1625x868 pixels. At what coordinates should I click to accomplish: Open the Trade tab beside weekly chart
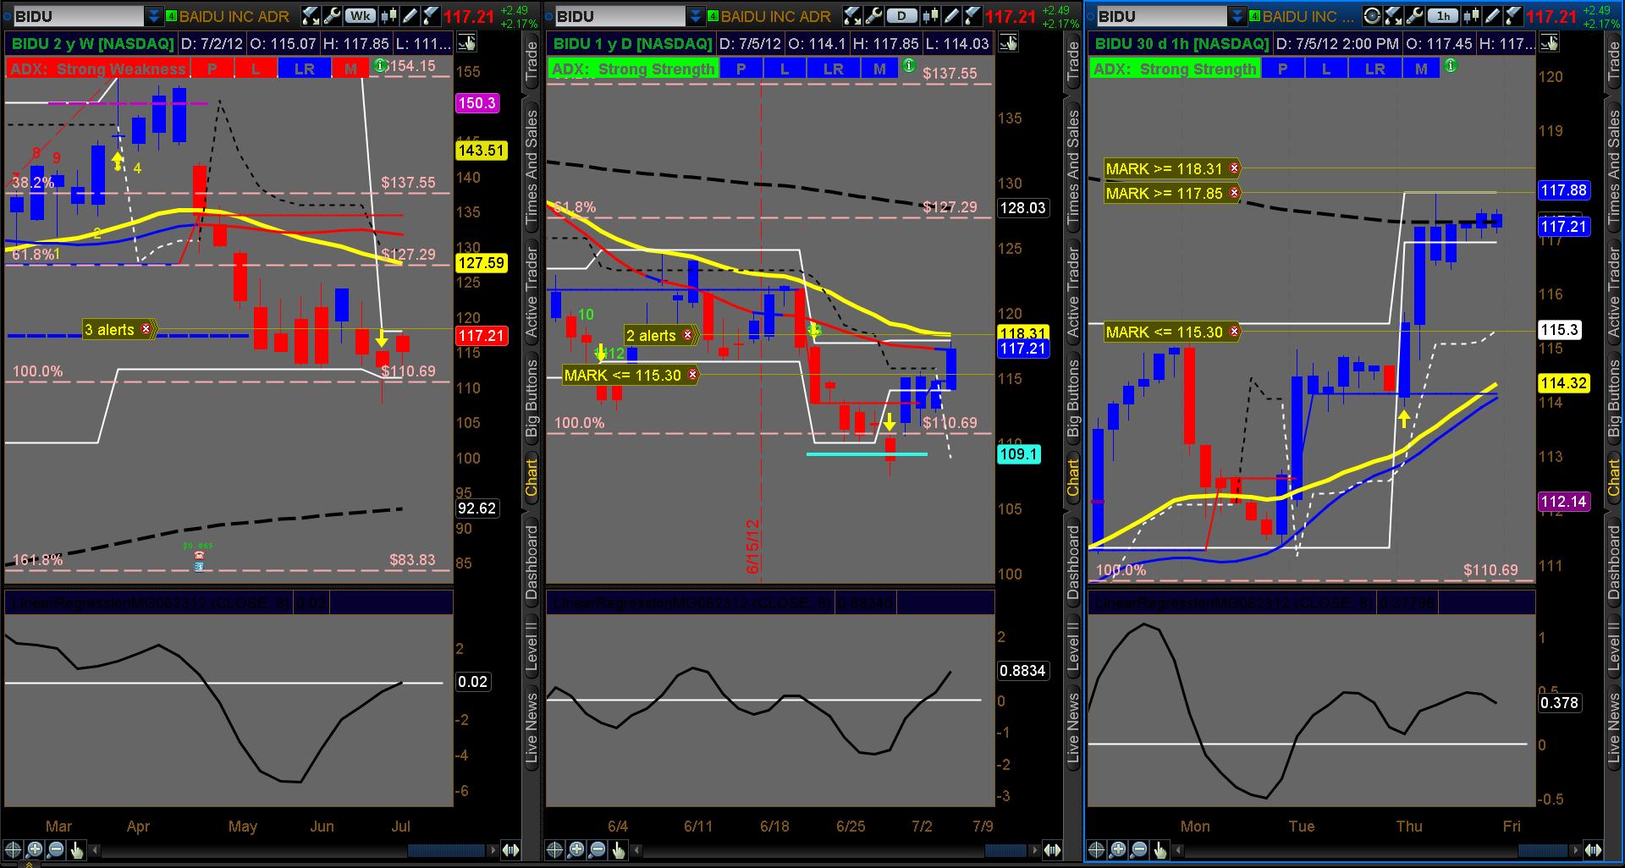[x=532, y=62]
